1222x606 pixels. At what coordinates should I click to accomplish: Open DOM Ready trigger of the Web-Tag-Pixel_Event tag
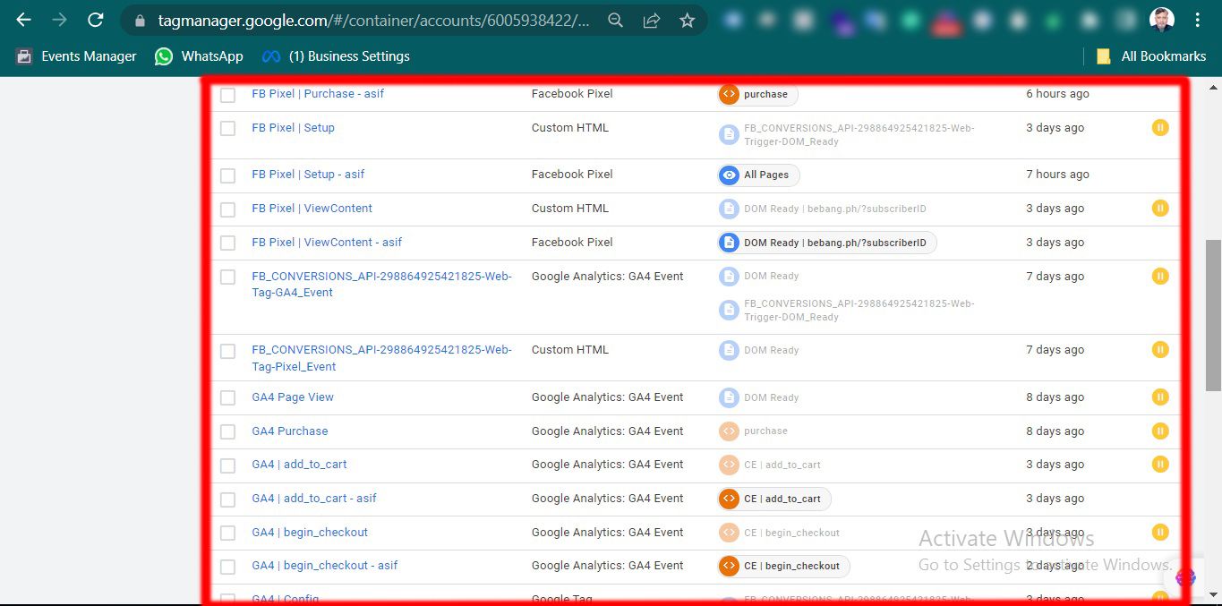tap(759, 350)
